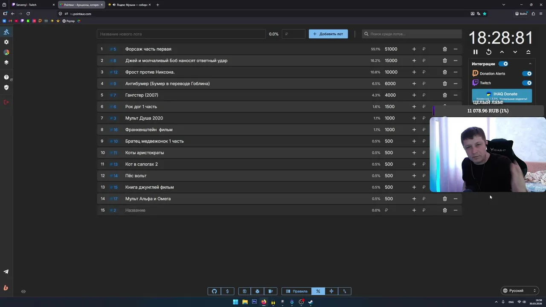Click the eject-style double up timer button
The height and width of the screenshot is (307, 546).
coord(529,52)
